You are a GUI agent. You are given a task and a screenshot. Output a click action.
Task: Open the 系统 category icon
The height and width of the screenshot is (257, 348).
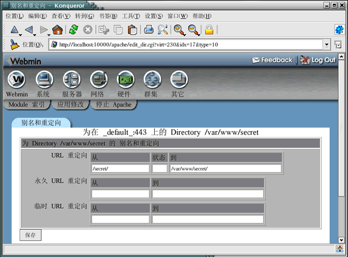click(x=44, y=79)
